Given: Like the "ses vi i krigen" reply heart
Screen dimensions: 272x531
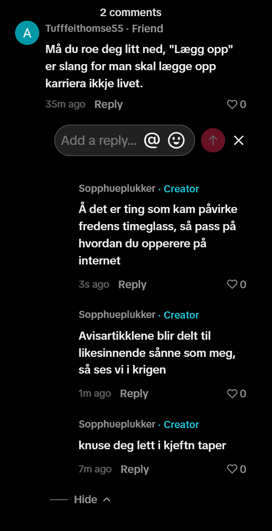Looking at the screenshot, I should coord(232,394).
